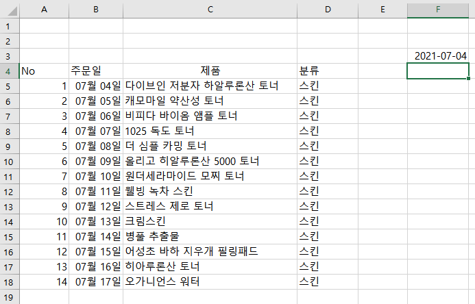
Task: Click 올리고 히알루론산 5000 토너 cell
Action: pyautogui.click(x=210, y=162)
